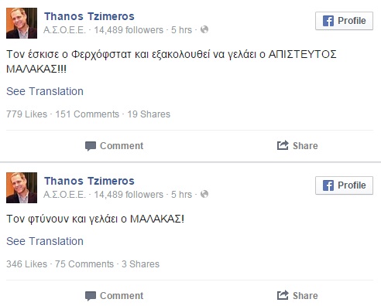
Task: Open Thanos Tzimeros name link in second post
Action: [x=89, y=181]
